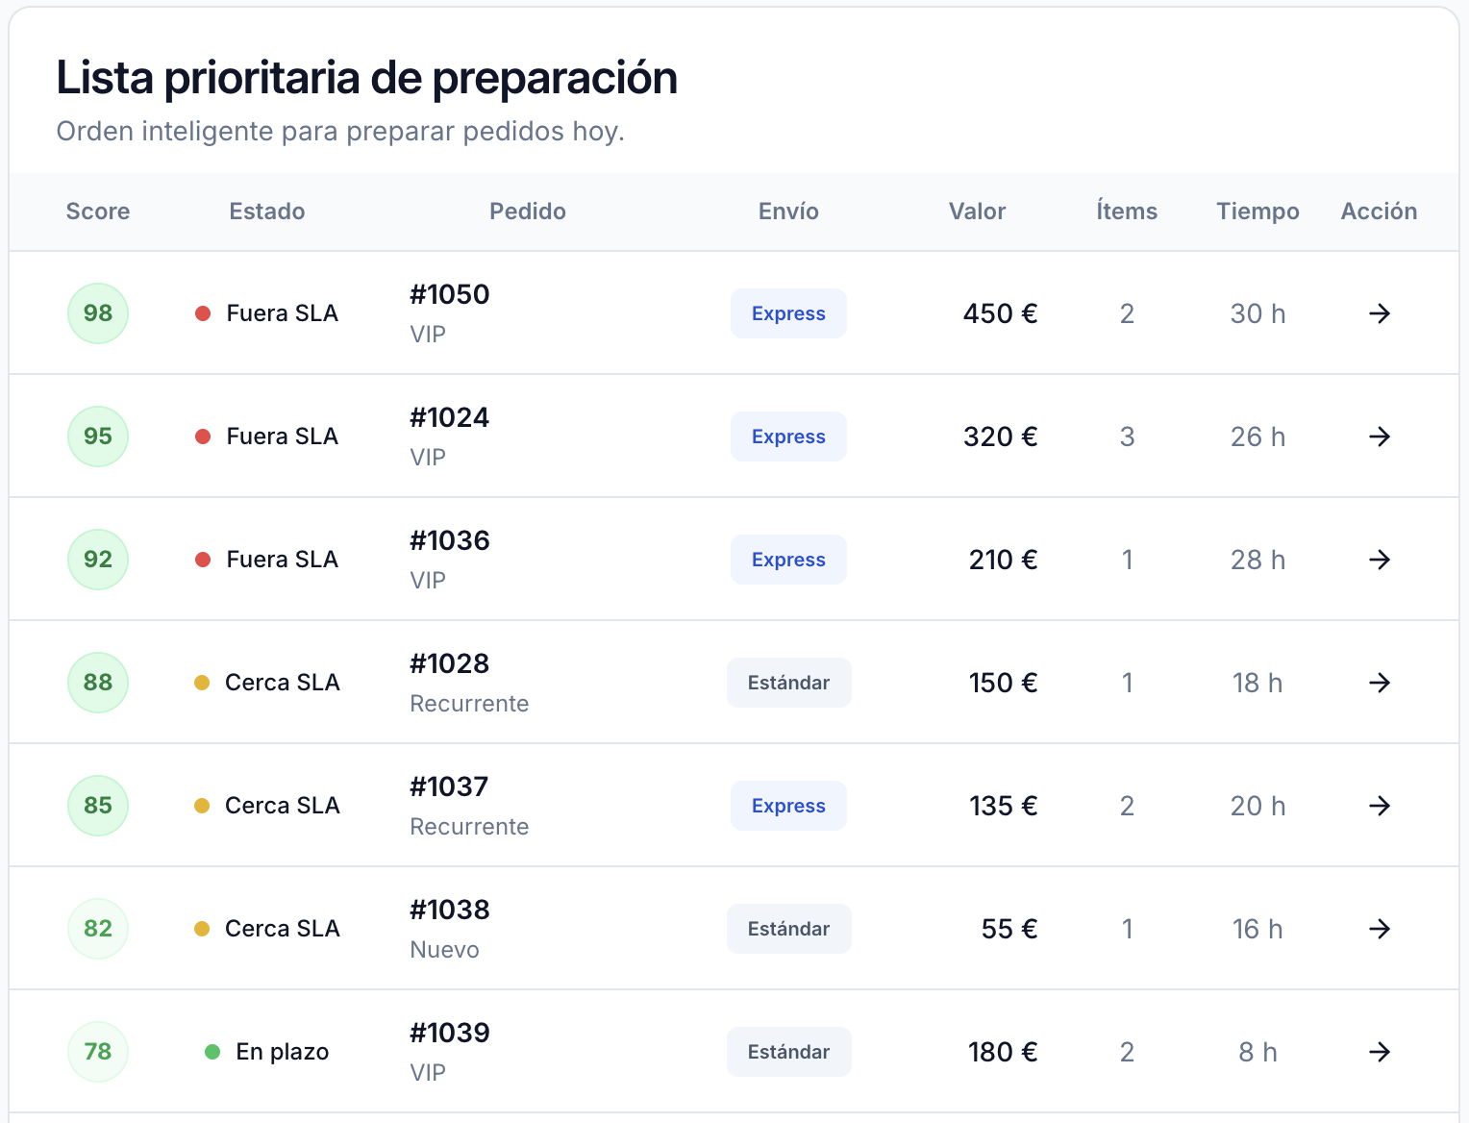This screenshot has width=1469, height=1123.
Task: Click the arrow action for order #1050
Action: pos(1380,313)
